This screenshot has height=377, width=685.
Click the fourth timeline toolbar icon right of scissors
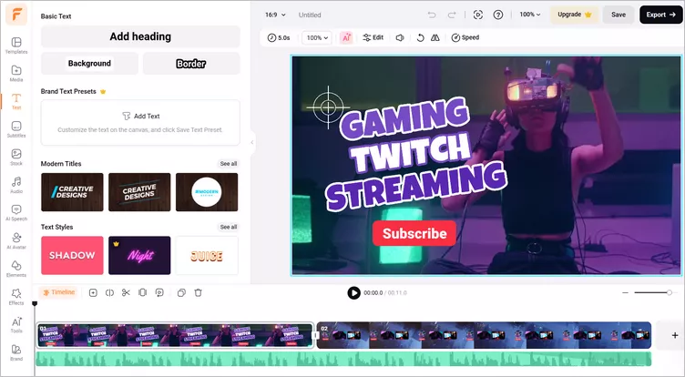142,292
